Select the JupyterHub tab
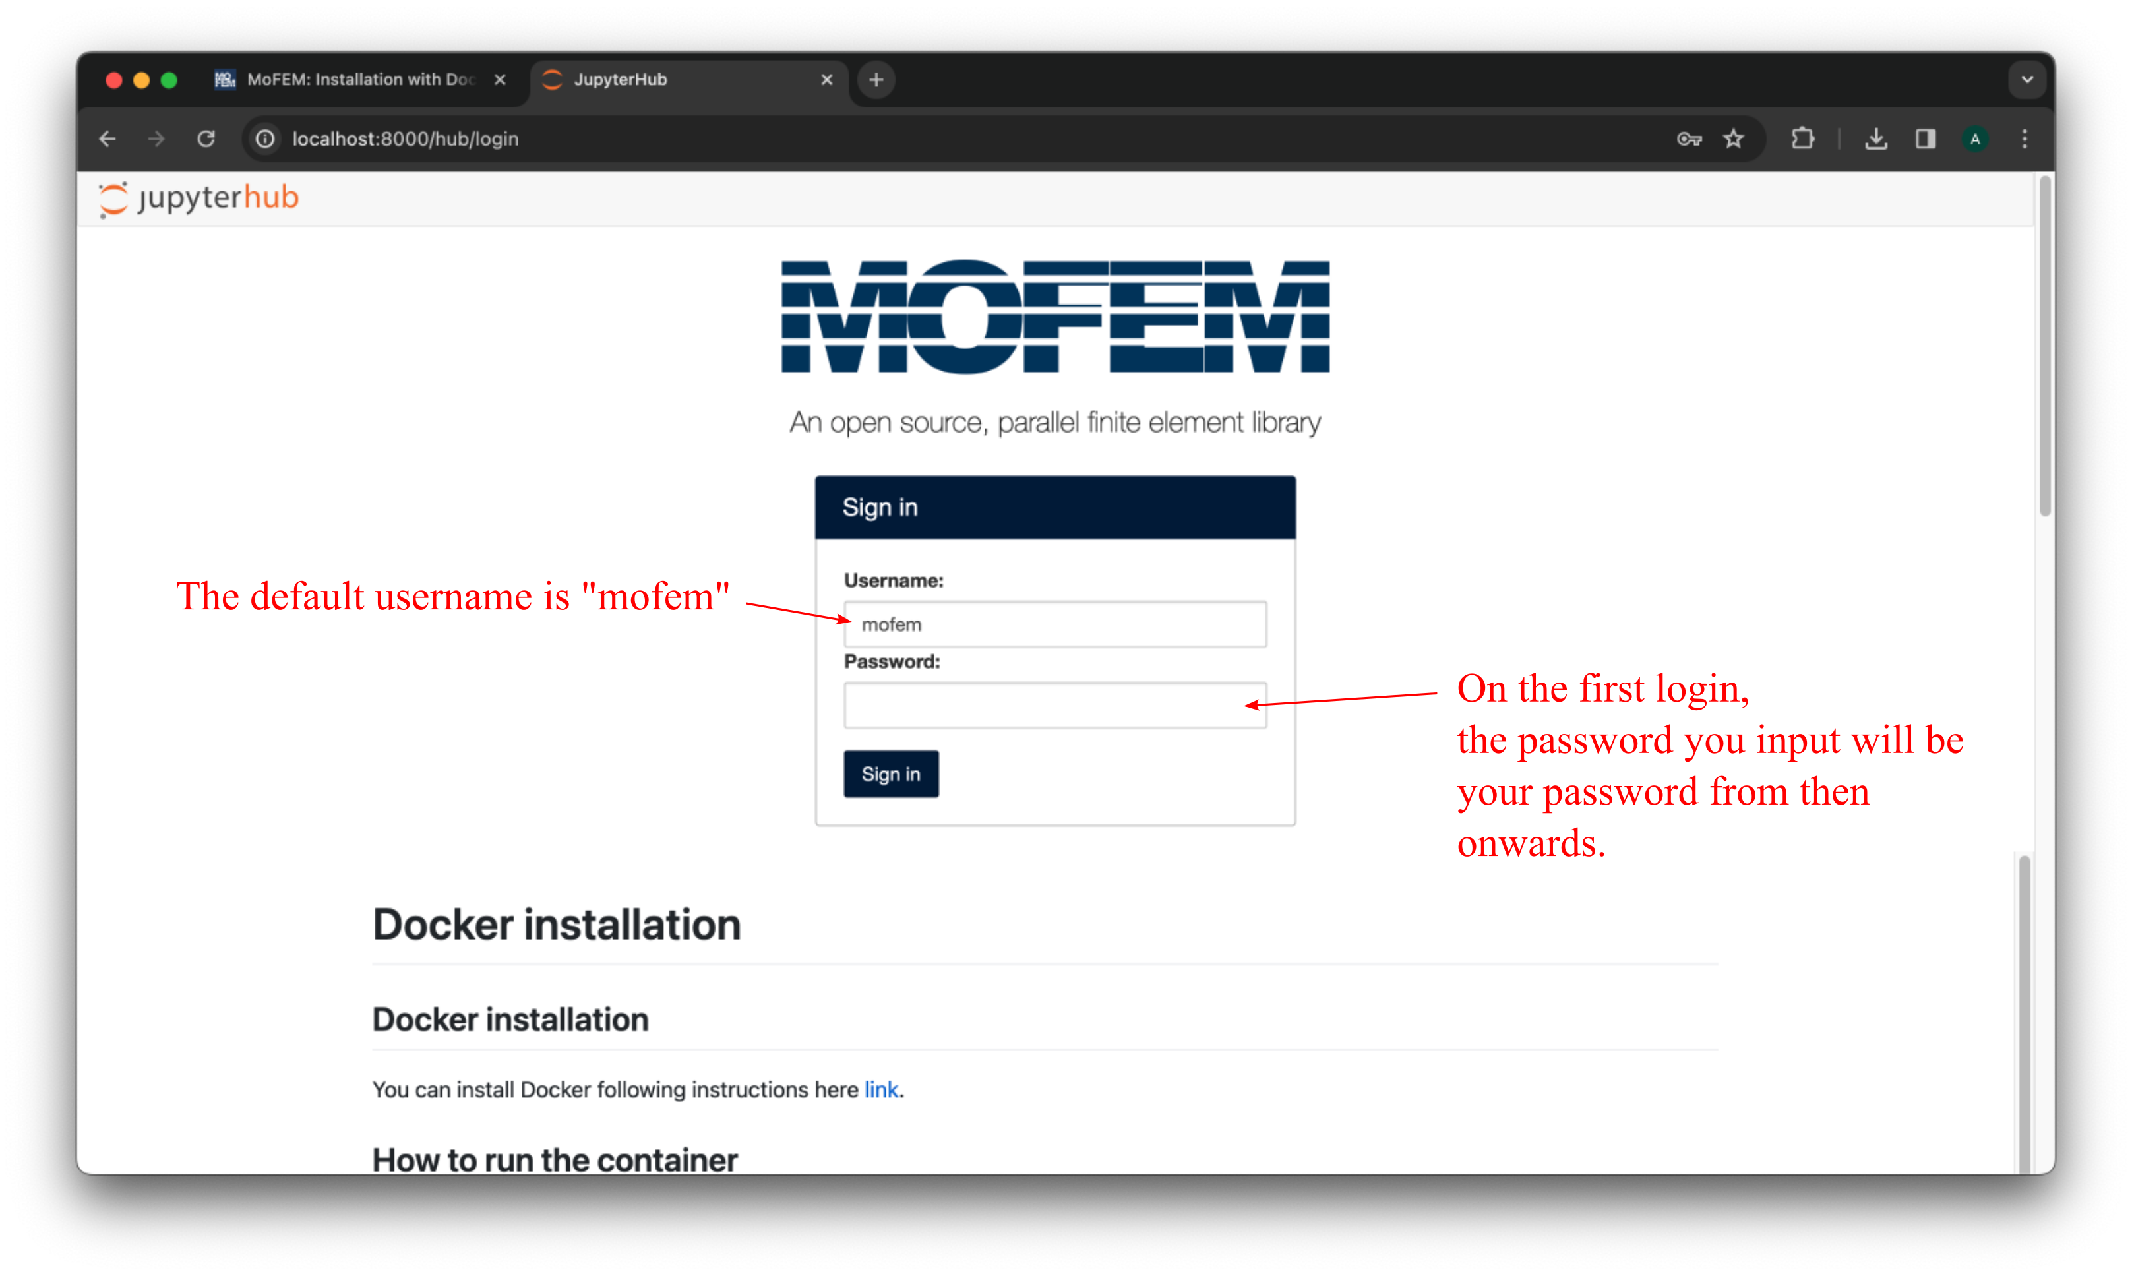 (x=688, y=80)
